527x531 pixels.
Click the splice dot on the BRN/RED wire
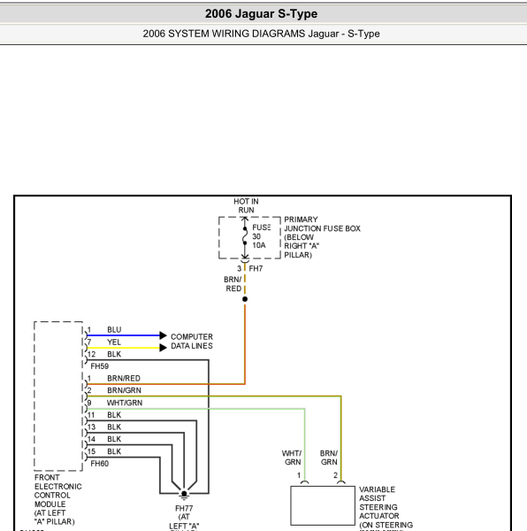pyautogui.click(x=245, y=299)
